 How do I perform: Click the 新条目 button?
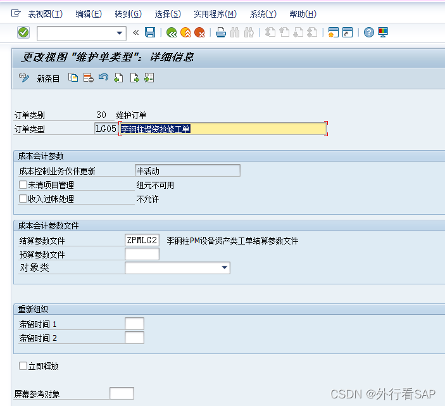pyautogui.click(x=48, y=79)
